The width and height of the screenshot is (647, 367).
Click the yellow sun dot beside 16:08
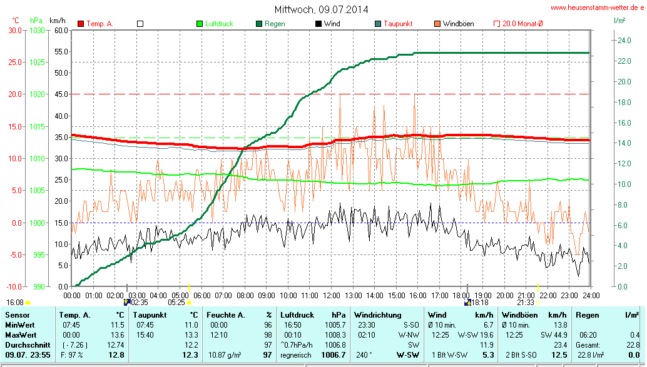(x=28, y=303)
